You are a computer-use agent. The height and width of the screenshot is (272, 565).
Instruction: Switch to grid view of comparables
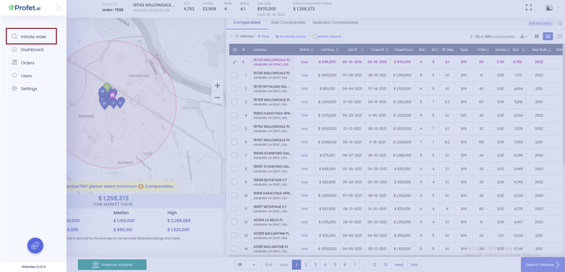(536, 36)
